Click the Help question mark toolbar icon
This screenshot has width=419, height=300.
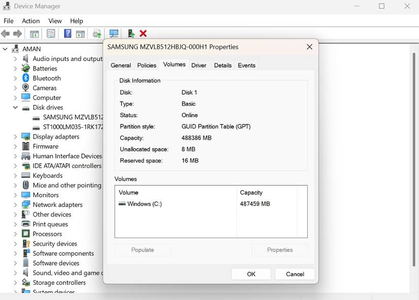[x=67, y=33]
